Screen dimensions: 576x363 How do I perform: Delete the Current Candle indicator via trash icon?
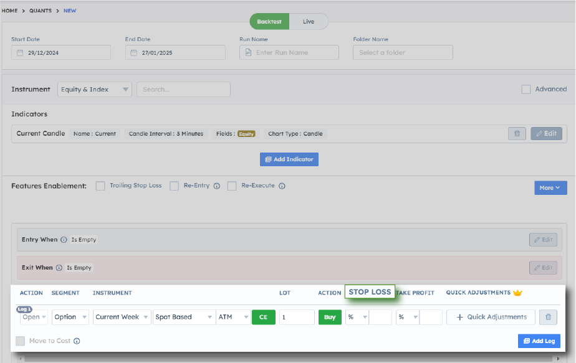pyautogui.click(x=517, y=133)
